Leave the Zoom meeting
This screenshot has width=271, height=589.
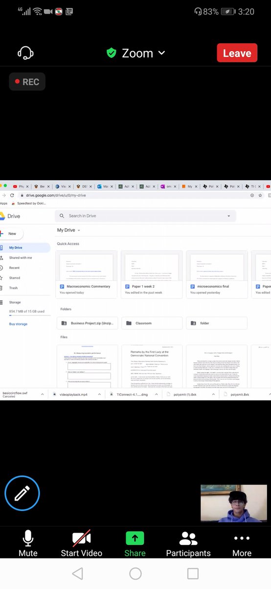coord(237,53)
